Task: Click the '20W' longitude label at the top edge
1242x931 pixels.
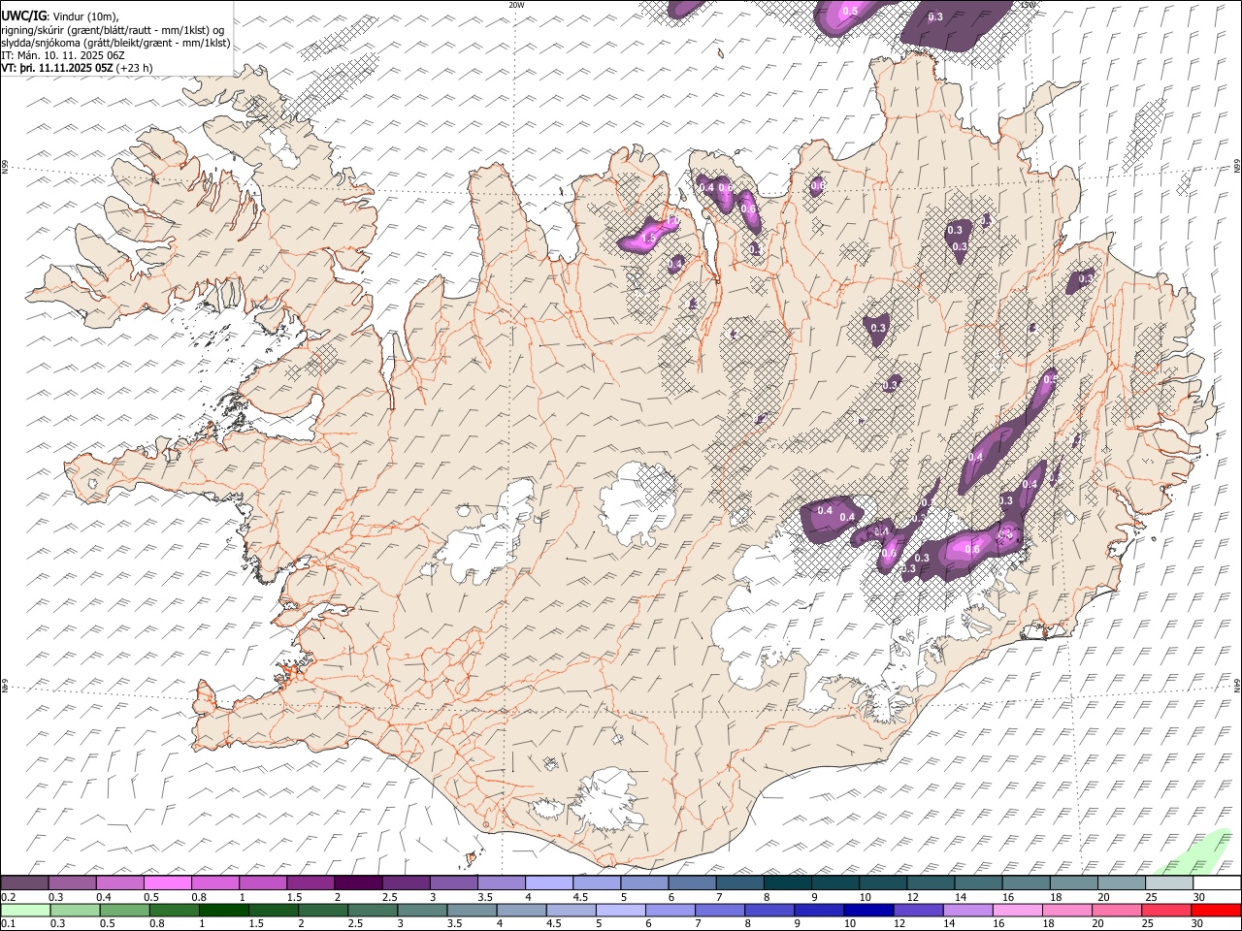Action: (516, 5)
